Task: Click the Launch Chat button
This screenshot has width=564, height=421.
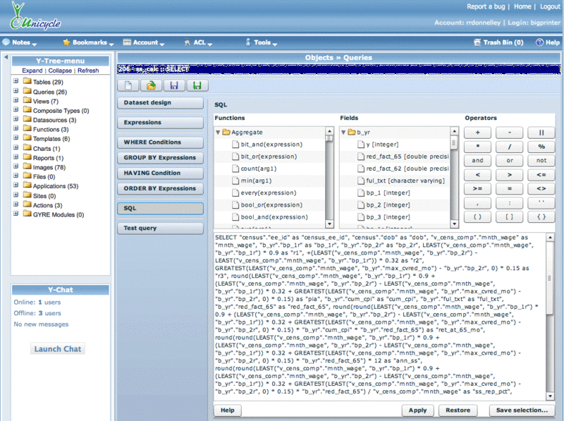Action: pos(58,349)
